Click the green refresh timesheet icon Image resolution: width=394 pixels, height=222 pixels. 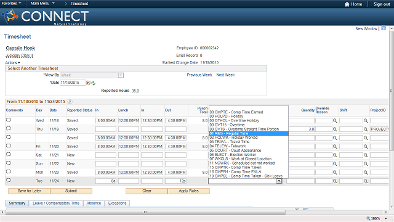pos(94,83)
